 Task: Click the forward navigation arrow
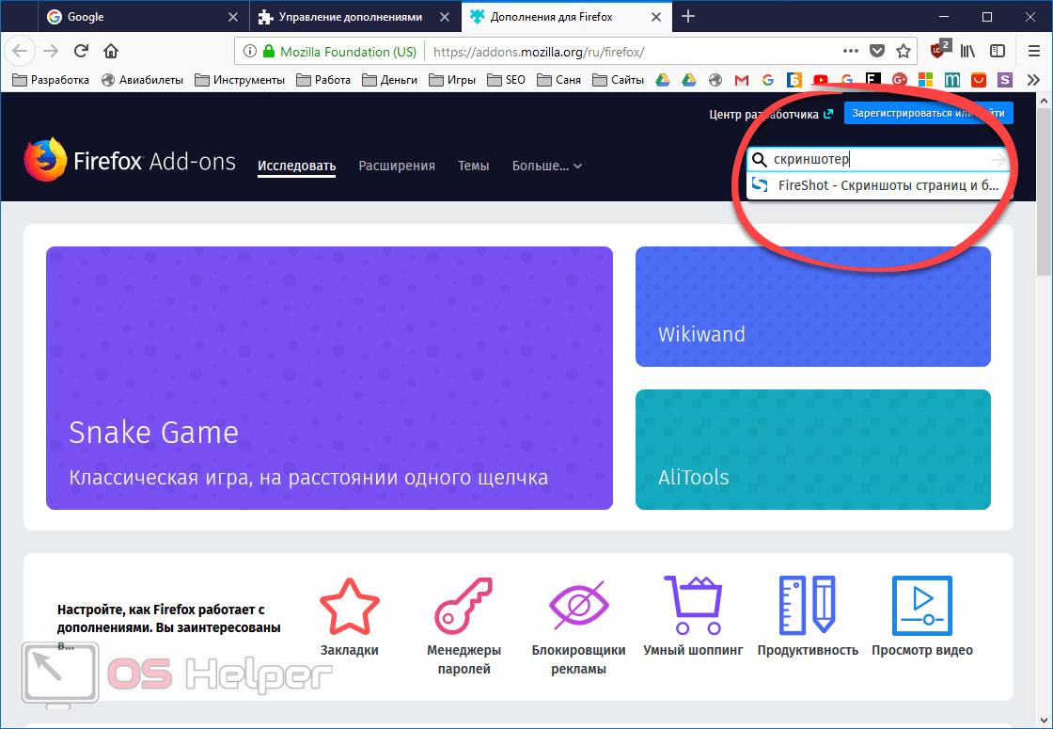click(x=51, y=51)
